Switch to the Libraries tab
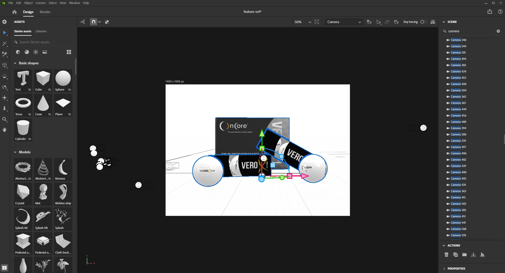 point(41,31)
